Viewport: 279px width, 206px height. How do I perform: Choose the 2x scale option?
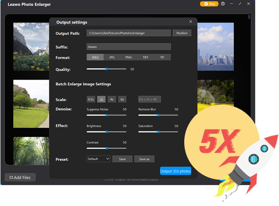102,99
